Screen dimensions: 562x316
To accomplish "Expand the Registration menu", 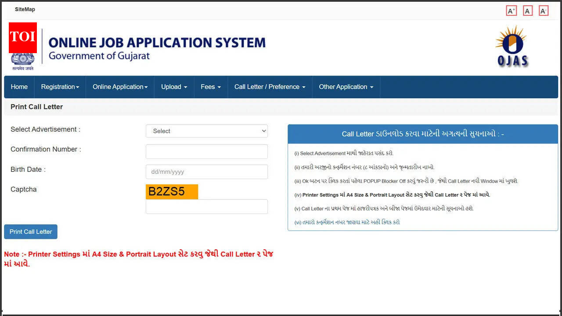I will pos(60,87).
